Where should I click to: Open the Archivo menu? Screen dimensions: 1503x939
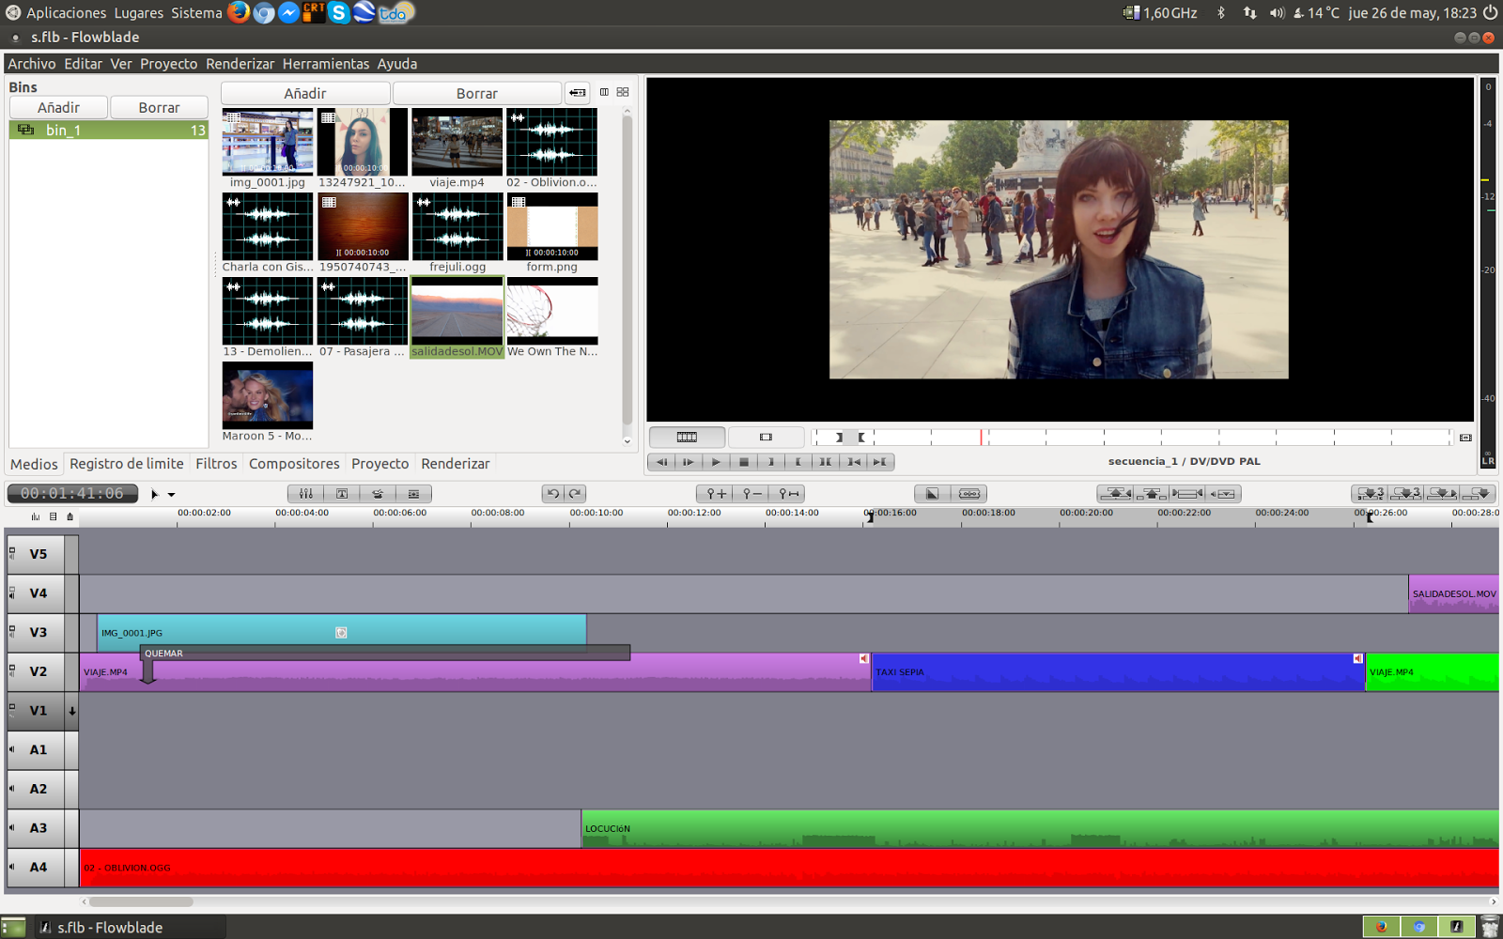click(32, 64)
